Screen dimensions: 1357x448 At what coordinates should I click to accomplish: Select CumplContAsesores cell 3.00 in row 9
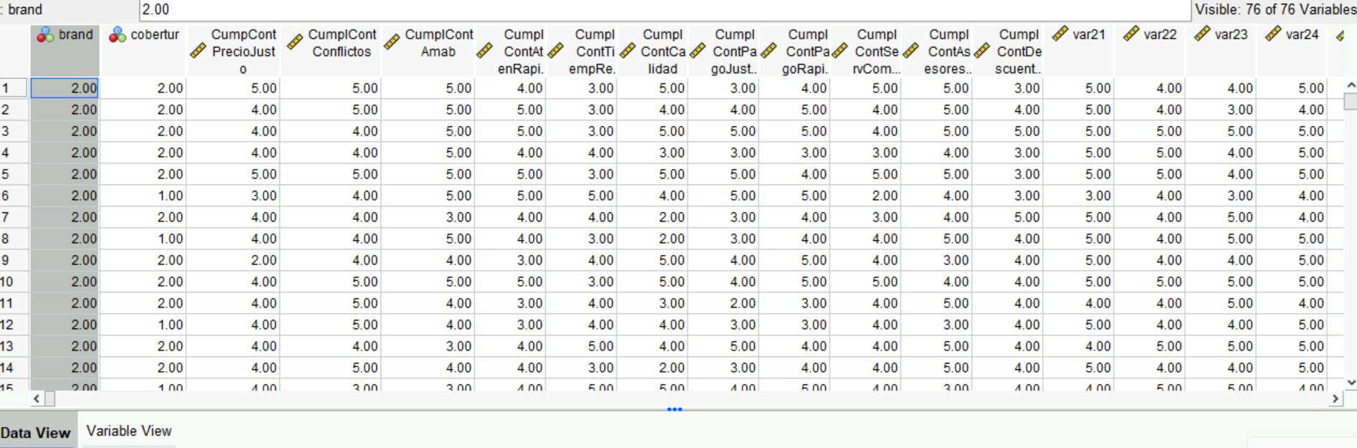tap(936, 260)
